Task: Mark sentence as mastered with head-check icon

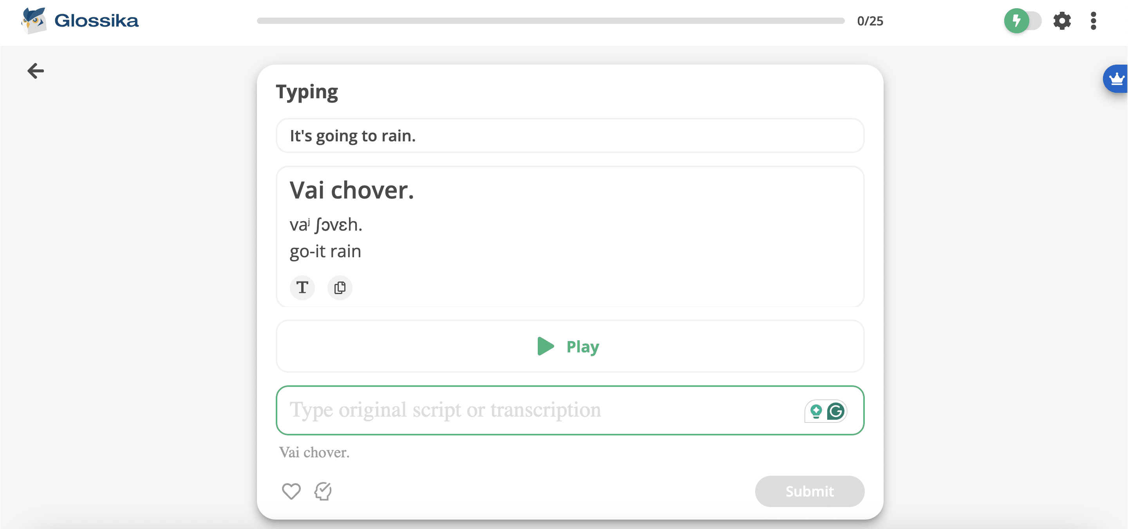Action: [323, 491]
